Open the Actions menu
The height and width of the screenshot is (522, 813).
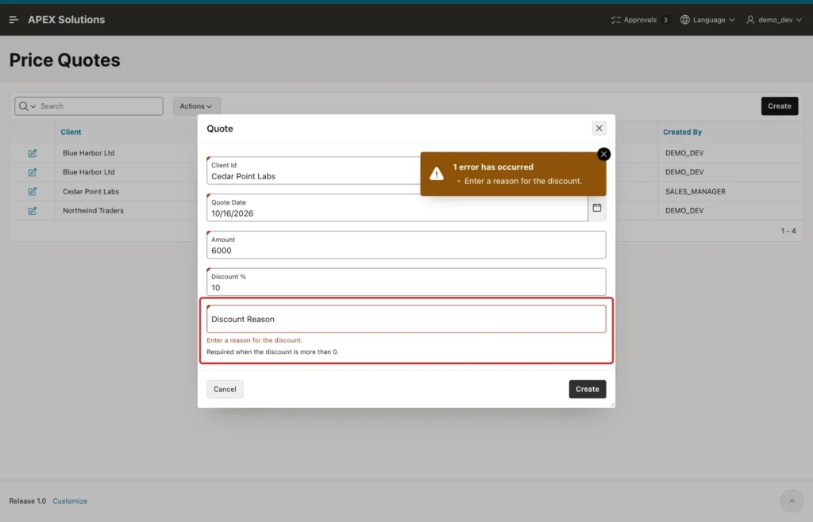point(197,106)
